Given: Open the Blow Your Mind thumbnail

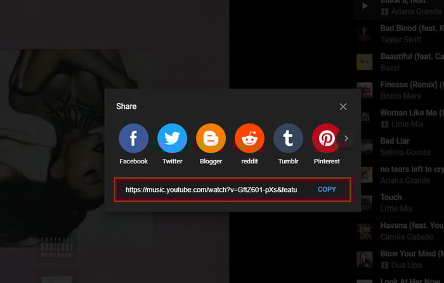Looking at the screenshot, I should click(x=364, y=259).
